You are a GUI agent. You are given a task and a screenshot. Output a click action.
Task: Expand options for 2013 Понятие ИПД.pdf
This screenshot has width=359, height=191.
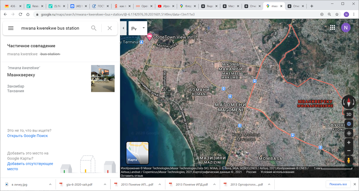214,184
